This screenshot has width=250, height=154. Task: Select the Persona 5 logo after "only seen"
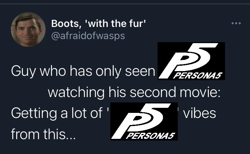click(191, 61)
